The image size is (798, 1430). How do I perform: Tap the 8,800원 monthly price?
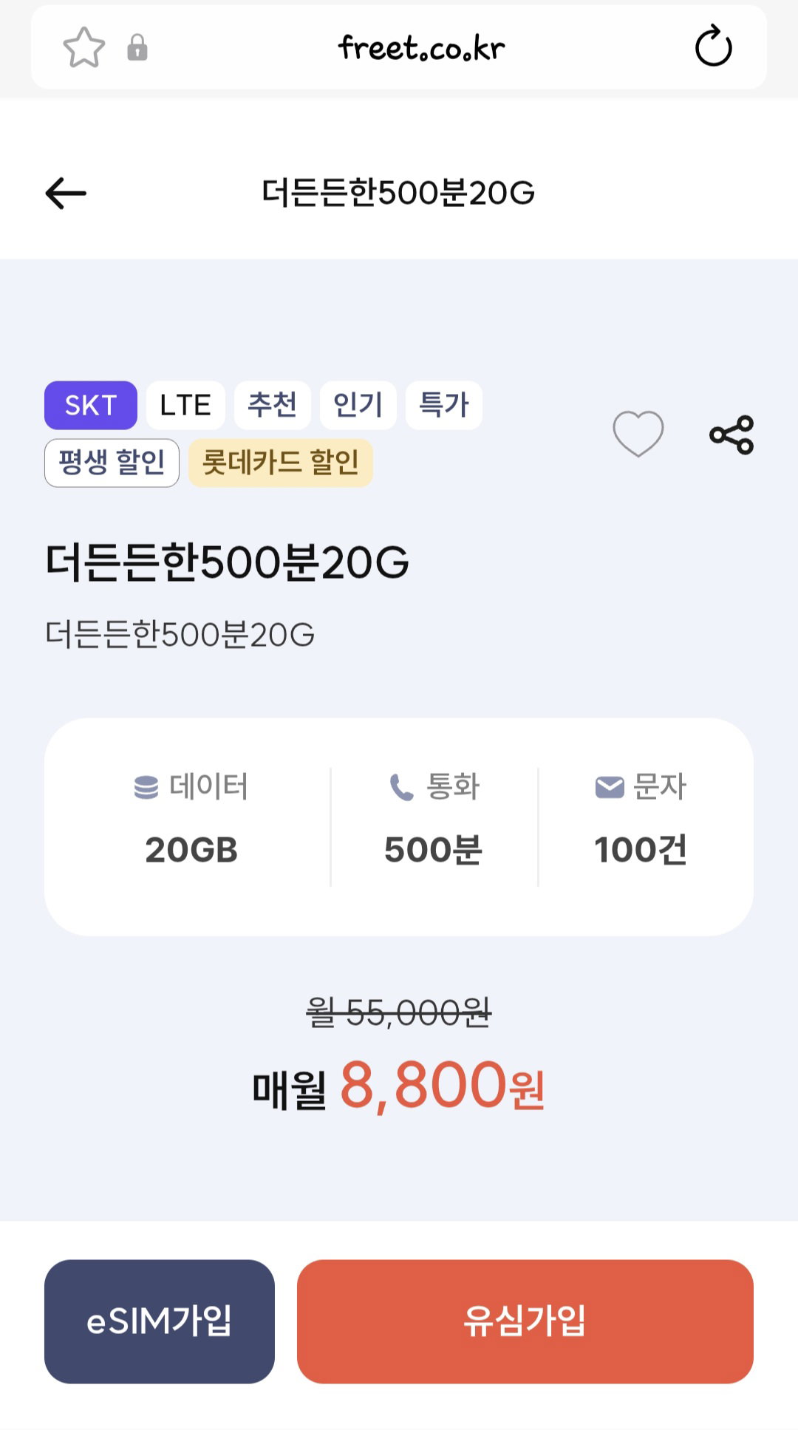pos(442,1086)
